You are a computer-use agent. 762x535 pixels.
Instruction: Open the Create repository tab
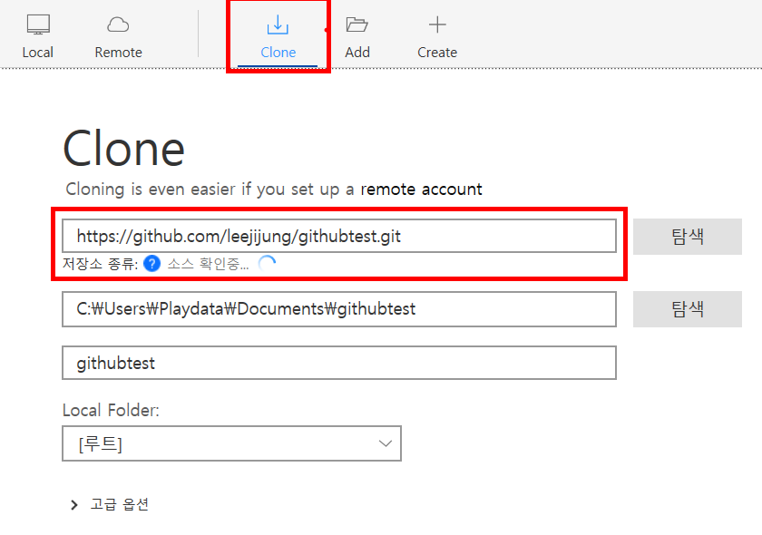437,37
